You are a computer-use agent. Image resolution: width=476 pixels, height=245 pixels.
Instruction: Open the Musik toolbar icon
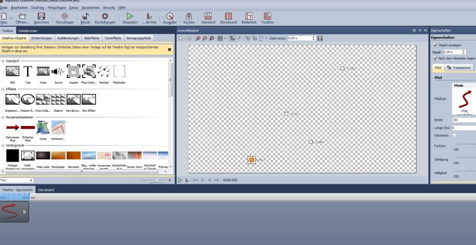coord(86,17)
